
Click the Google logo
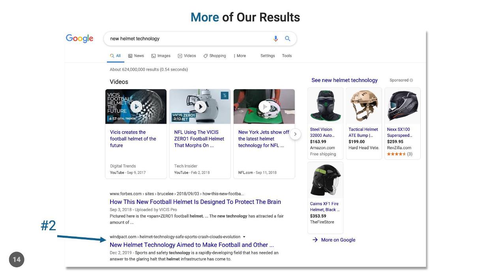pos(79,38)
